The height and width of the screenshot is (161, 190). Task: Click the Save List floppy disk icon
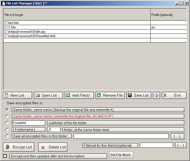[x=130, y=95]
